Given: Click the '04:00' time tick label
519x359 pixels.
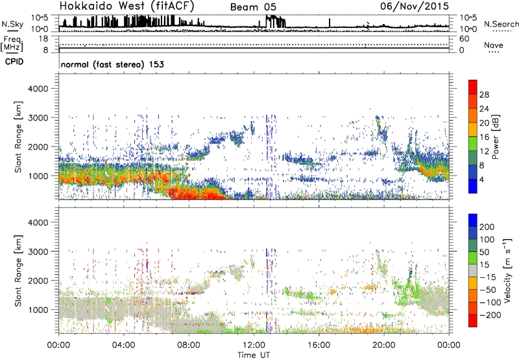Looking at the screenshot, I should tap(124, 345).
